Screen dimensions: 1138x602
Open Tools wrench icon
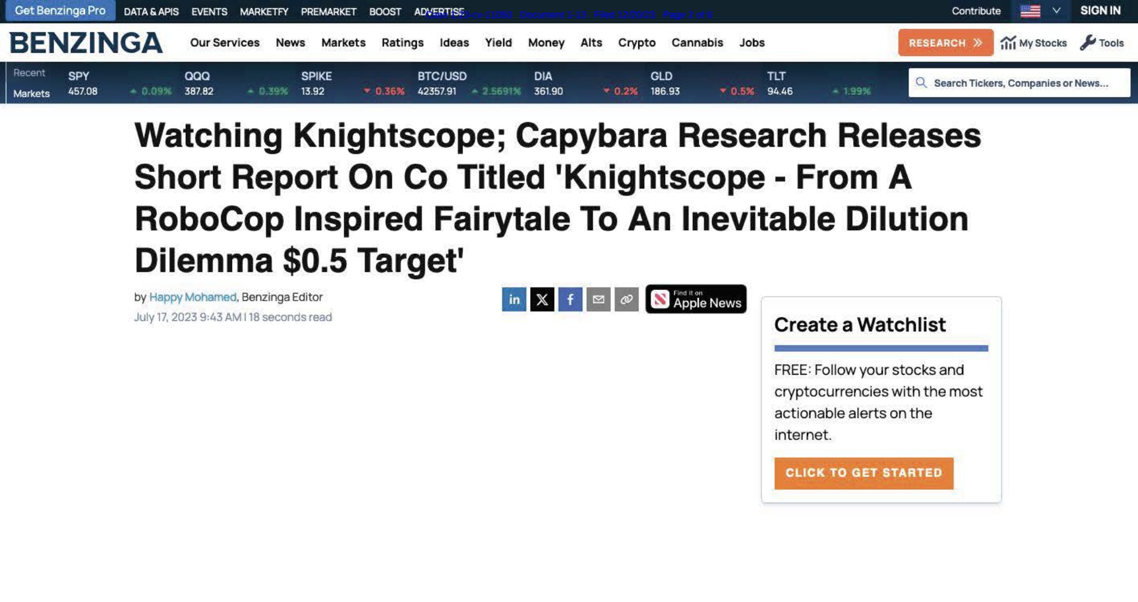pos(1088,43)
